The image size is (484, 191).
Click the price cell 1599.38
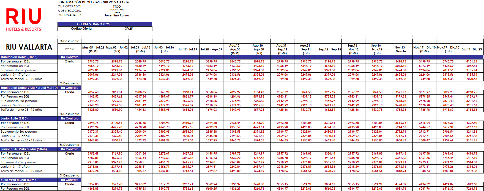(x=330, y=79)
